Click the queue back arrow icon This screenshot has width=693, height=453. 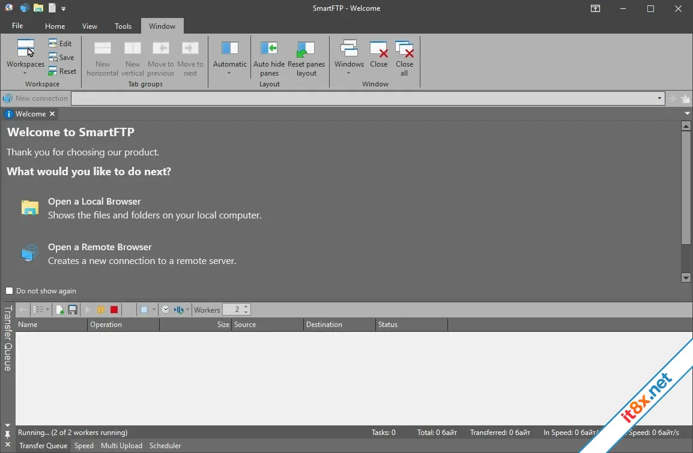coord(23,310)
